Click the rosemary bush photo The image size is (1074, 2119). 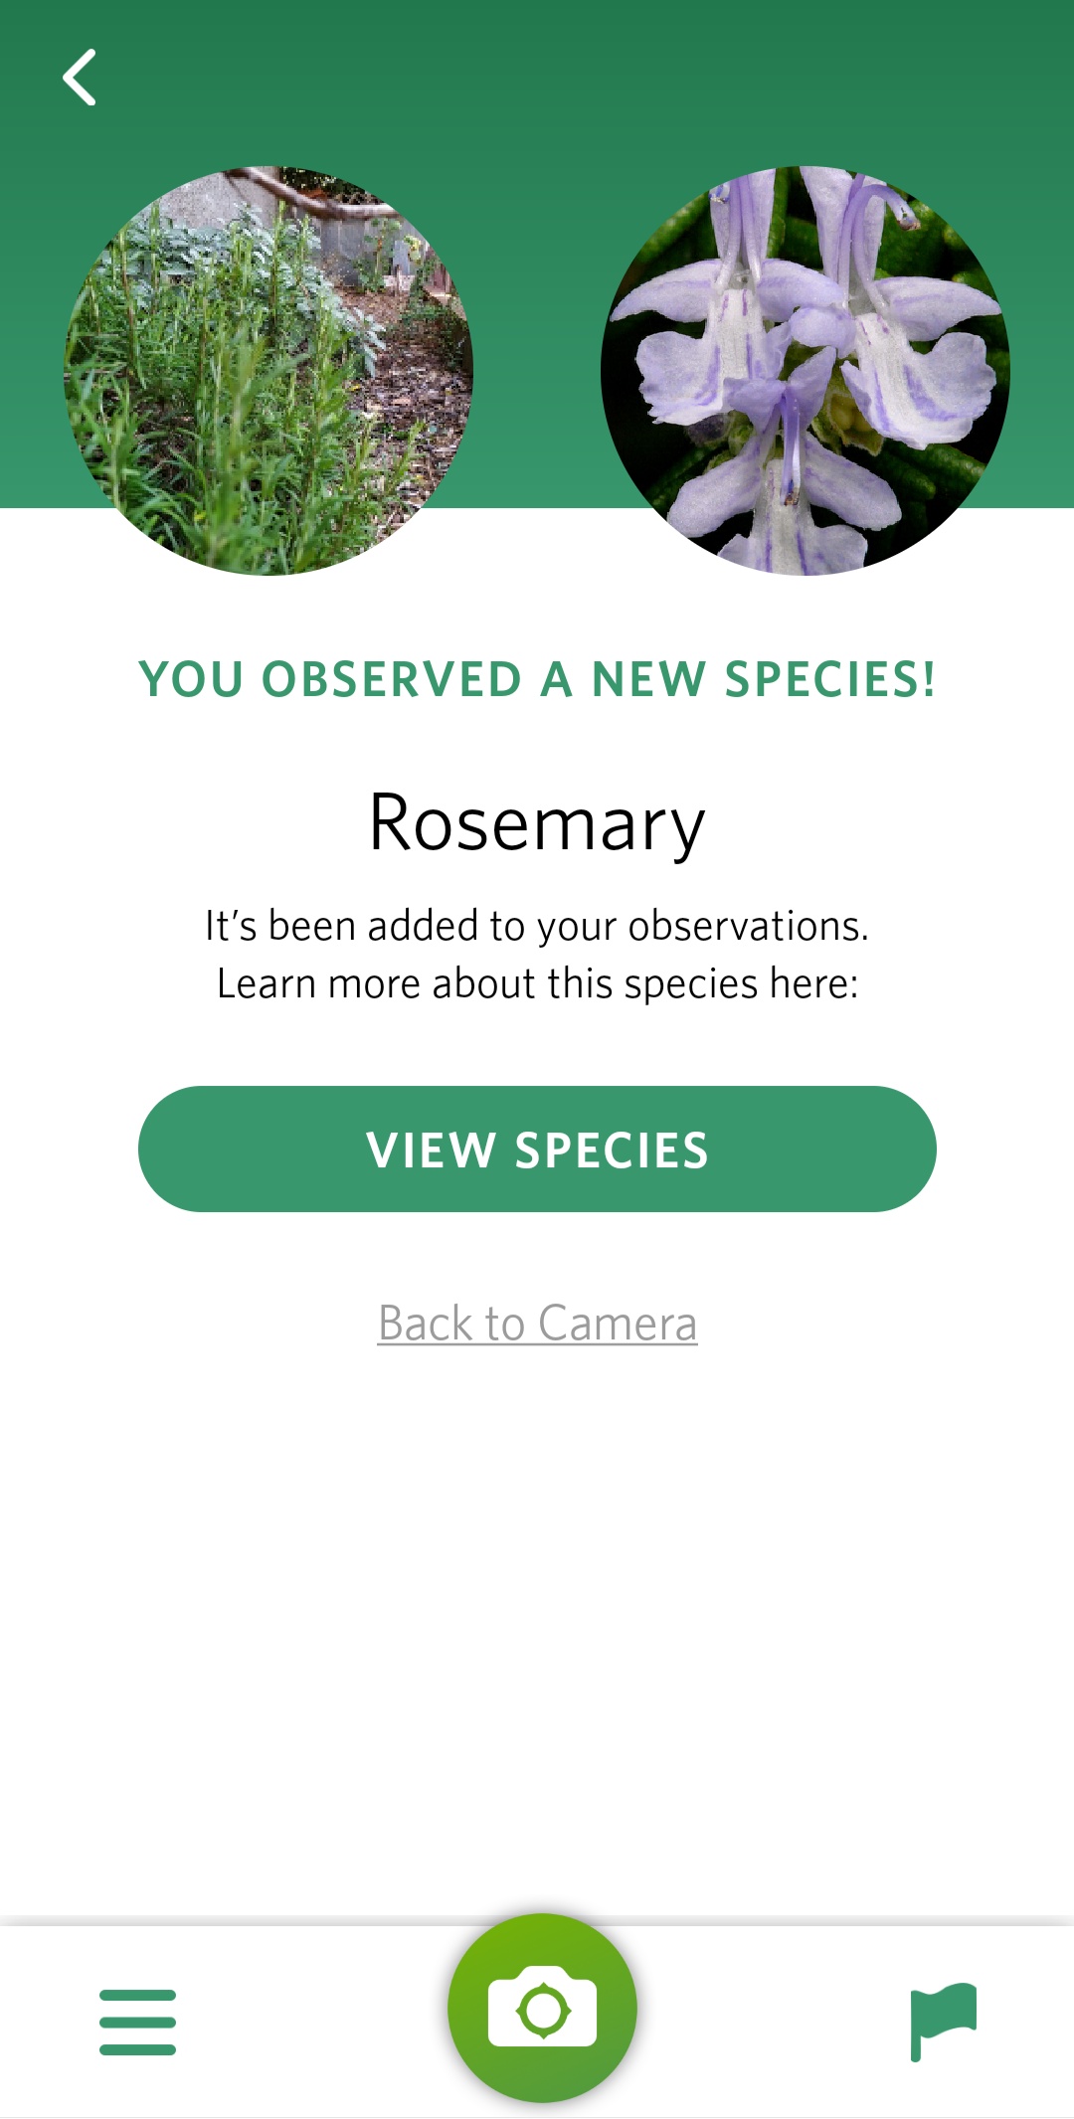click(268, 370)
